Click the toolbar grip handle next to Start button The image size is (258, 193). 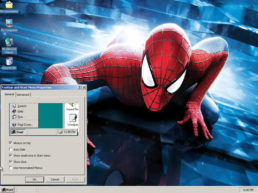tap(16, 190)
